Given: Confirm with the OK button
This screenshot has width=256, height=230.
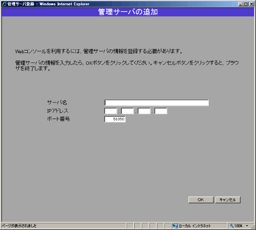Looking at the screenshot, I should coord(201,200).
